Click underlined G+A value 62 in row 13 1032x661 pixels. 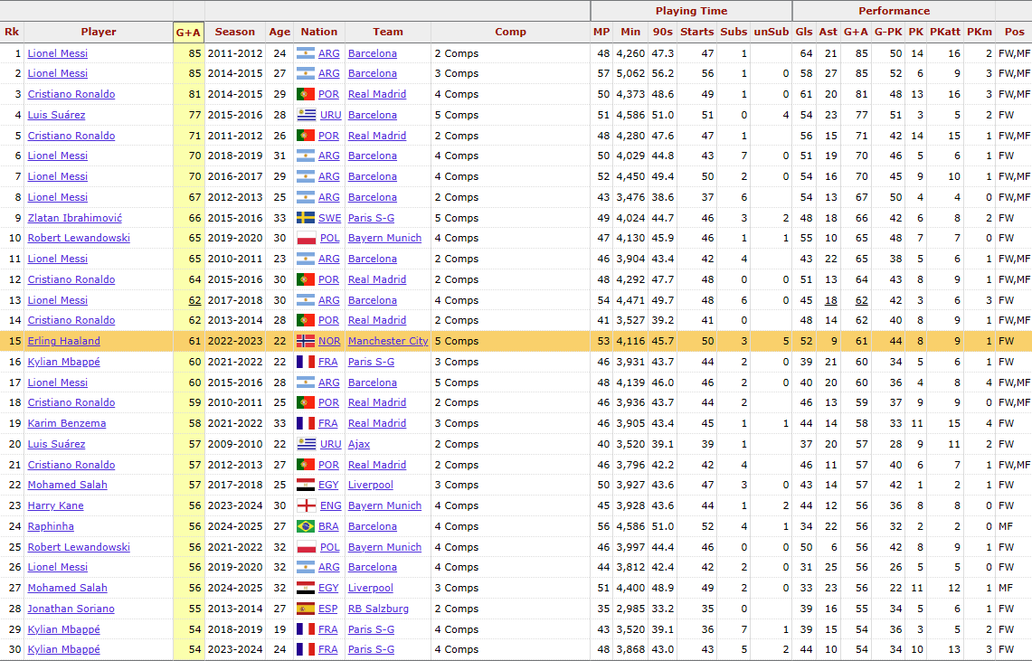[x=194, y=300]
